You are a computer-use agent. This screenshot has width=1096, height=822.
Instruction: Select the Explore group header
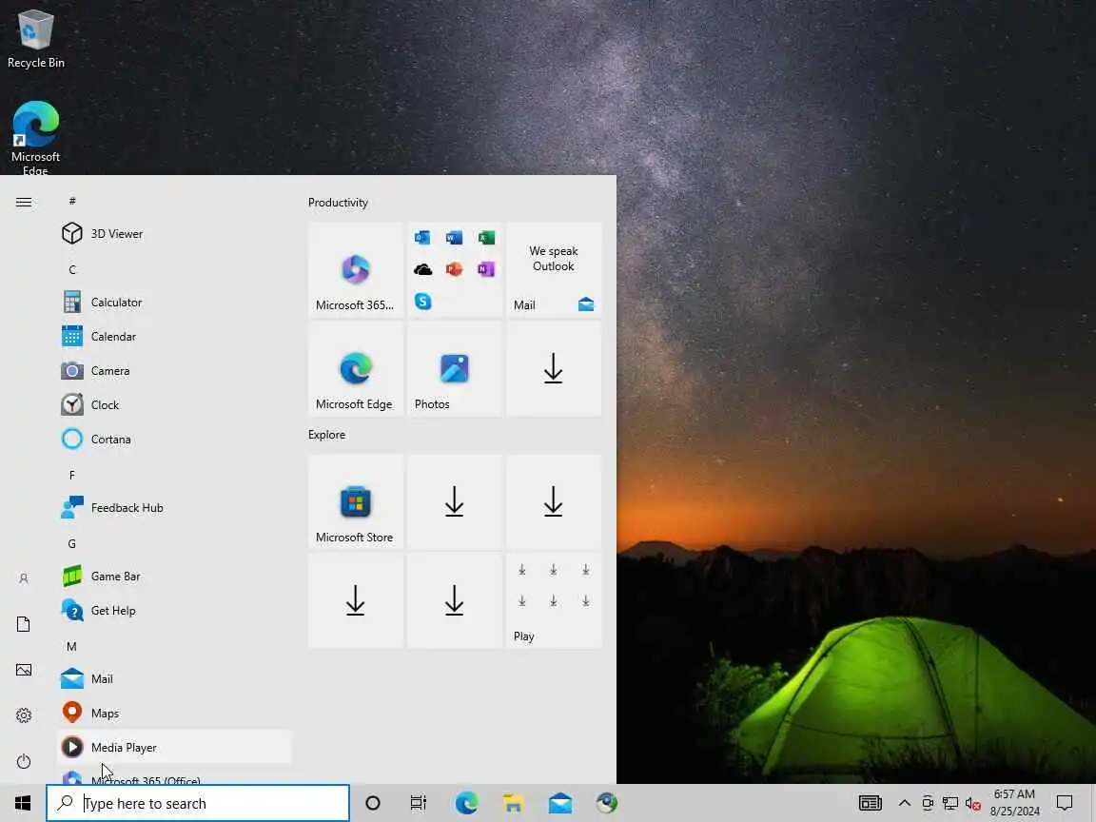point(327,435)
